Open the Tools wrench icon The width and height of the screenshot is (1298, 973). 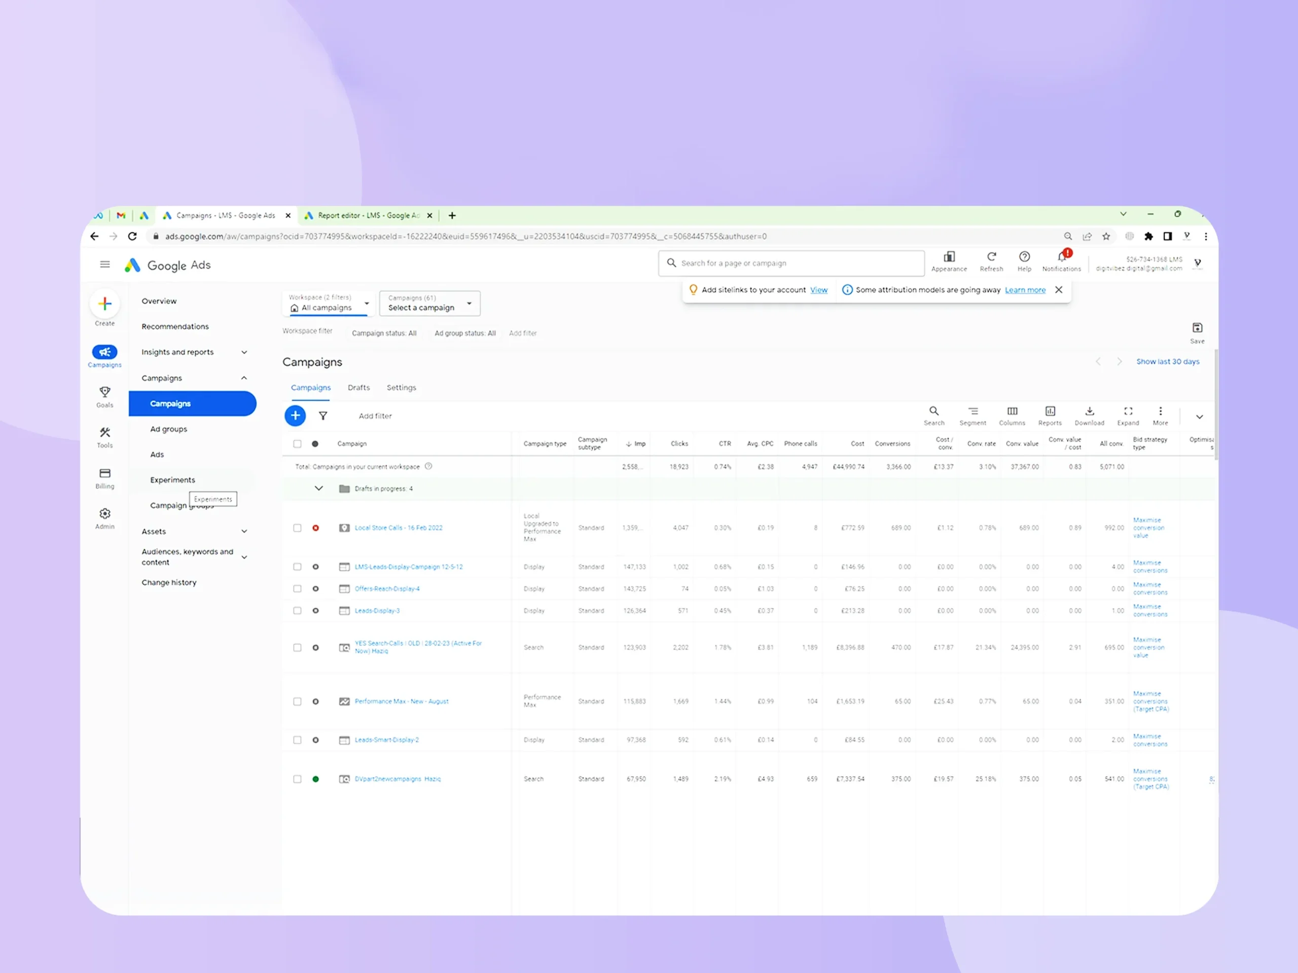point(105,433)
